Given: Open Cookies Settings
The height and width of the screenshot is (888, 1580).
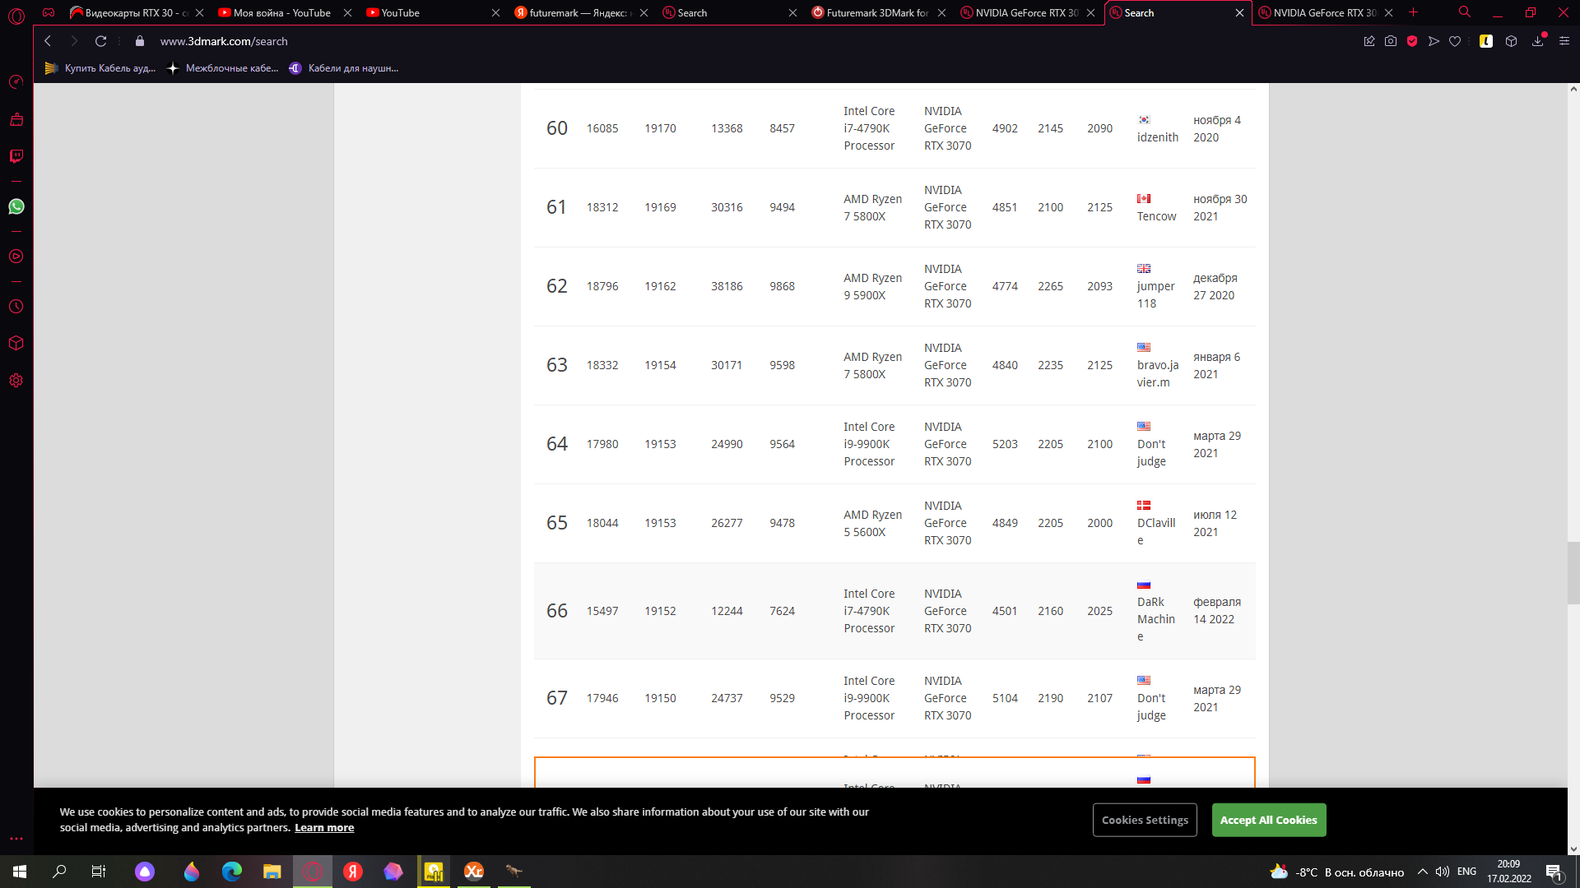Looking at the screenshot, I should [1144, 820].
